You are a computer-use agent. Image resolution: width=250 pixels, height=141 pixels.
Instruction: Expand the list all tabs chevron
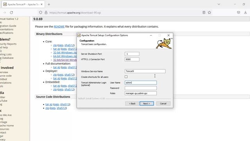tap(219, 4)
